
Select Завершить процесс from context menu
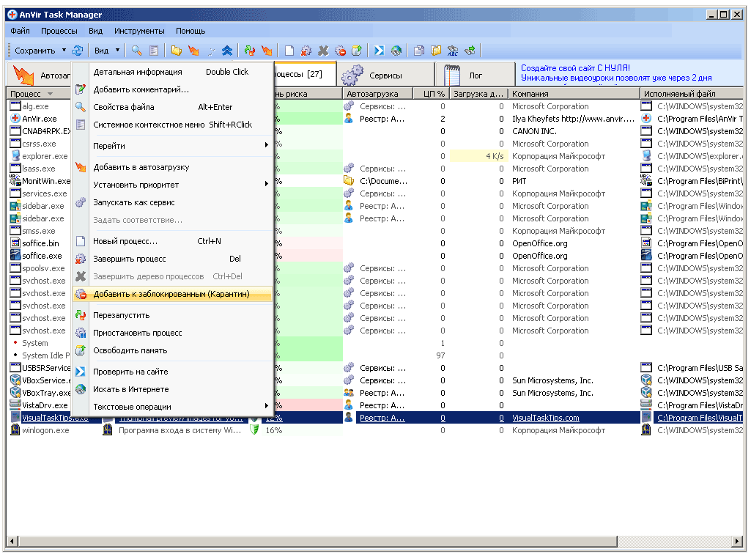[130, 259]
